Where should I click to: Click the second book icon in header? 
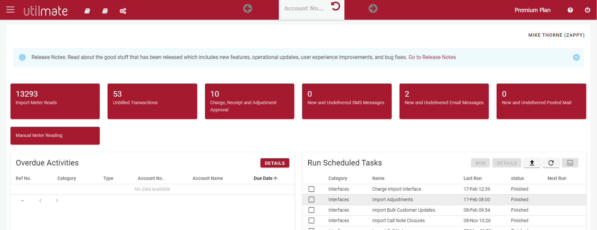(x=105, y=11)
